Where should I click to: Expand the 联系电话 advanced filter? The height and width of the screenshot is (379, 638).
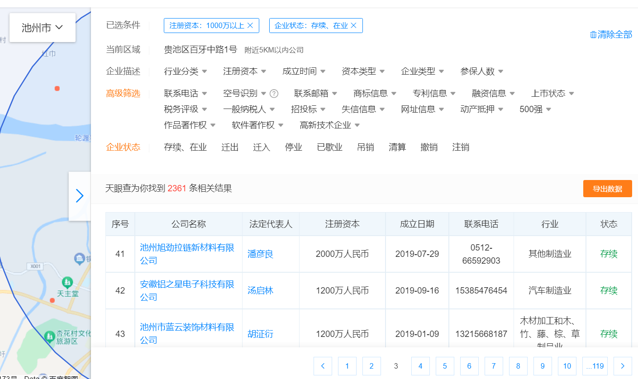tap(186, 93)
